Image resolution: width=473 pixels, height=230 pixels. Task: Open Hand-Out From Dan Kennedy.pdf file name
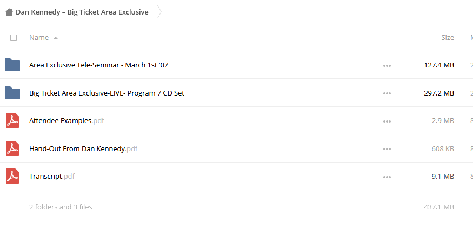pos(83,148)
